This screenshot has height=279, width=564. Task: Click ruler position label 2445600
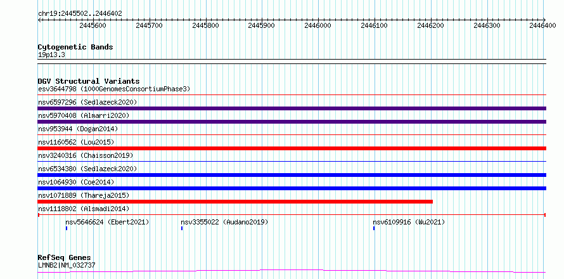click(93, 26)
